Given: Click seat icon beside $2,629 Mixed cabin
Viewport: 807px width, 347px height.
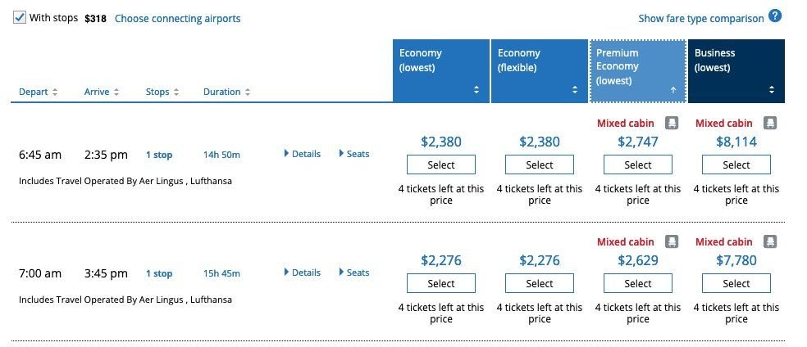Looking at the screenshot, I should [x=671, y=241].
